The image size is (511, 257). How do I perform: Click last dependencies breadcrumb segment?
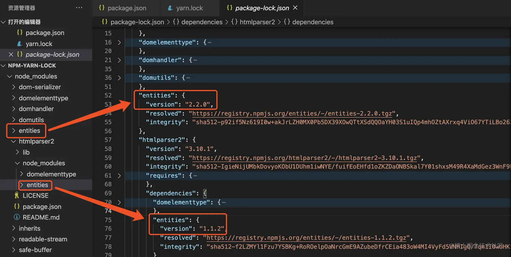pos(313,22)
